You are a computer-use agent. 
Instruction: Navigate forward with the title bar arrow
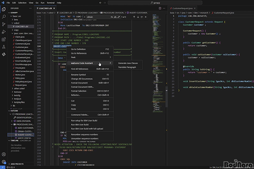(105, 3)
